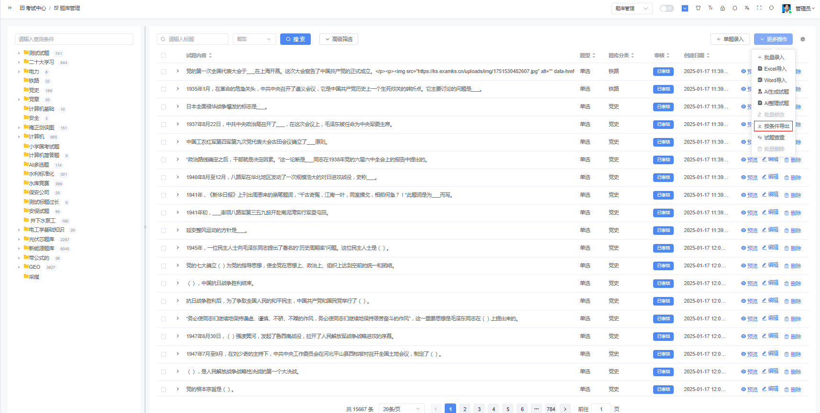Expand the 测试试题 folder tree node
Viewport: 820px width, 413px height.
click(19, 53)
